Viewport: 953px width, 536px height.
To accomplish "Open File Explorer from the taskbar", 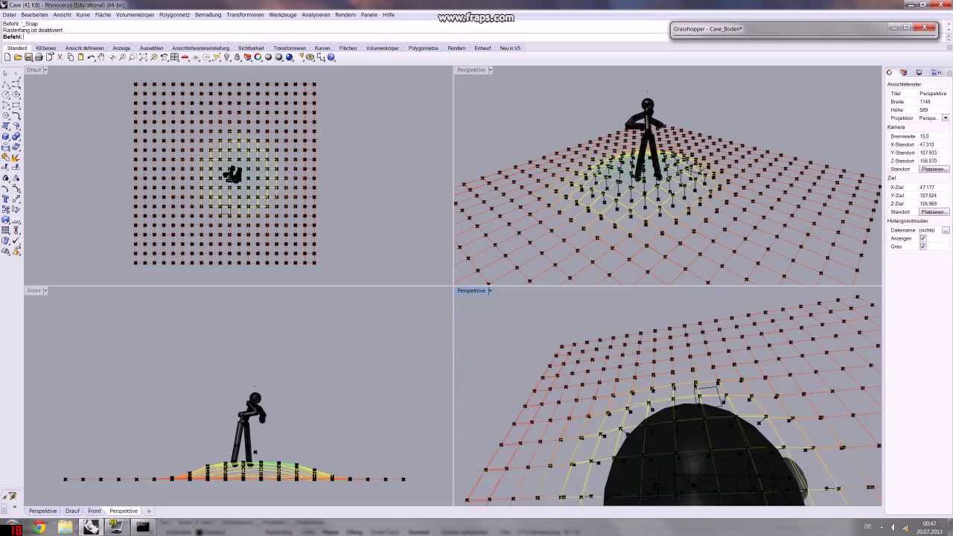I will 65,527.
